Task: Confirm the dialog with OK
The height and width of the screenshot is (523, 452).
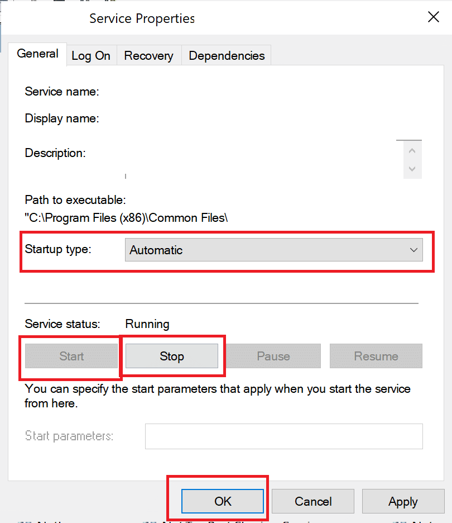Action: click(223, 501)
